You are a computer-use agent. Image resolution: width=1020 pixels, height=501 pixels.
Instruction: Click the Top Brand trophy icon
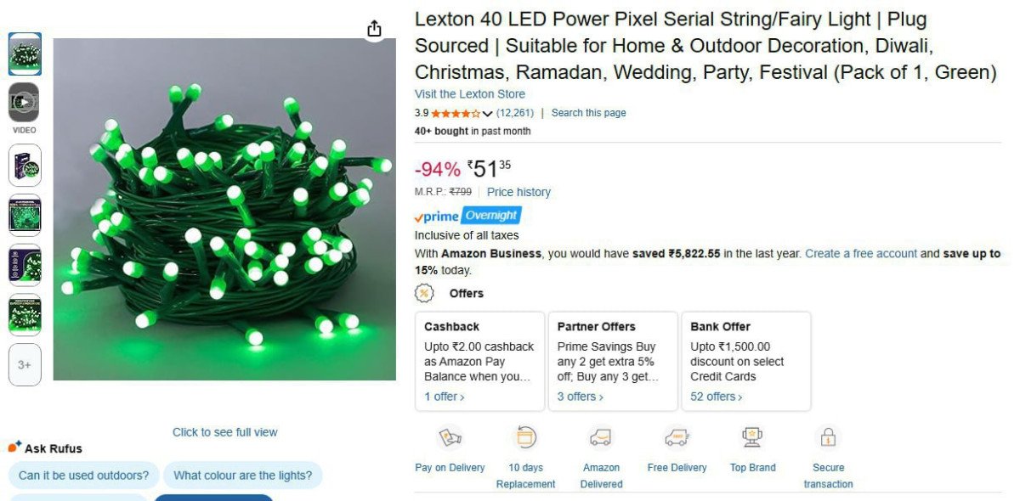(752, 438)
